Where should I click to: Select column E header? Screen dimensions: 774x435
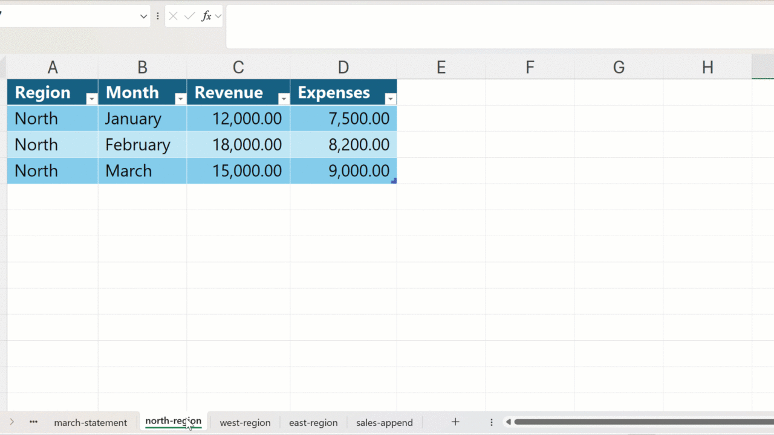[x=441, y=68]
